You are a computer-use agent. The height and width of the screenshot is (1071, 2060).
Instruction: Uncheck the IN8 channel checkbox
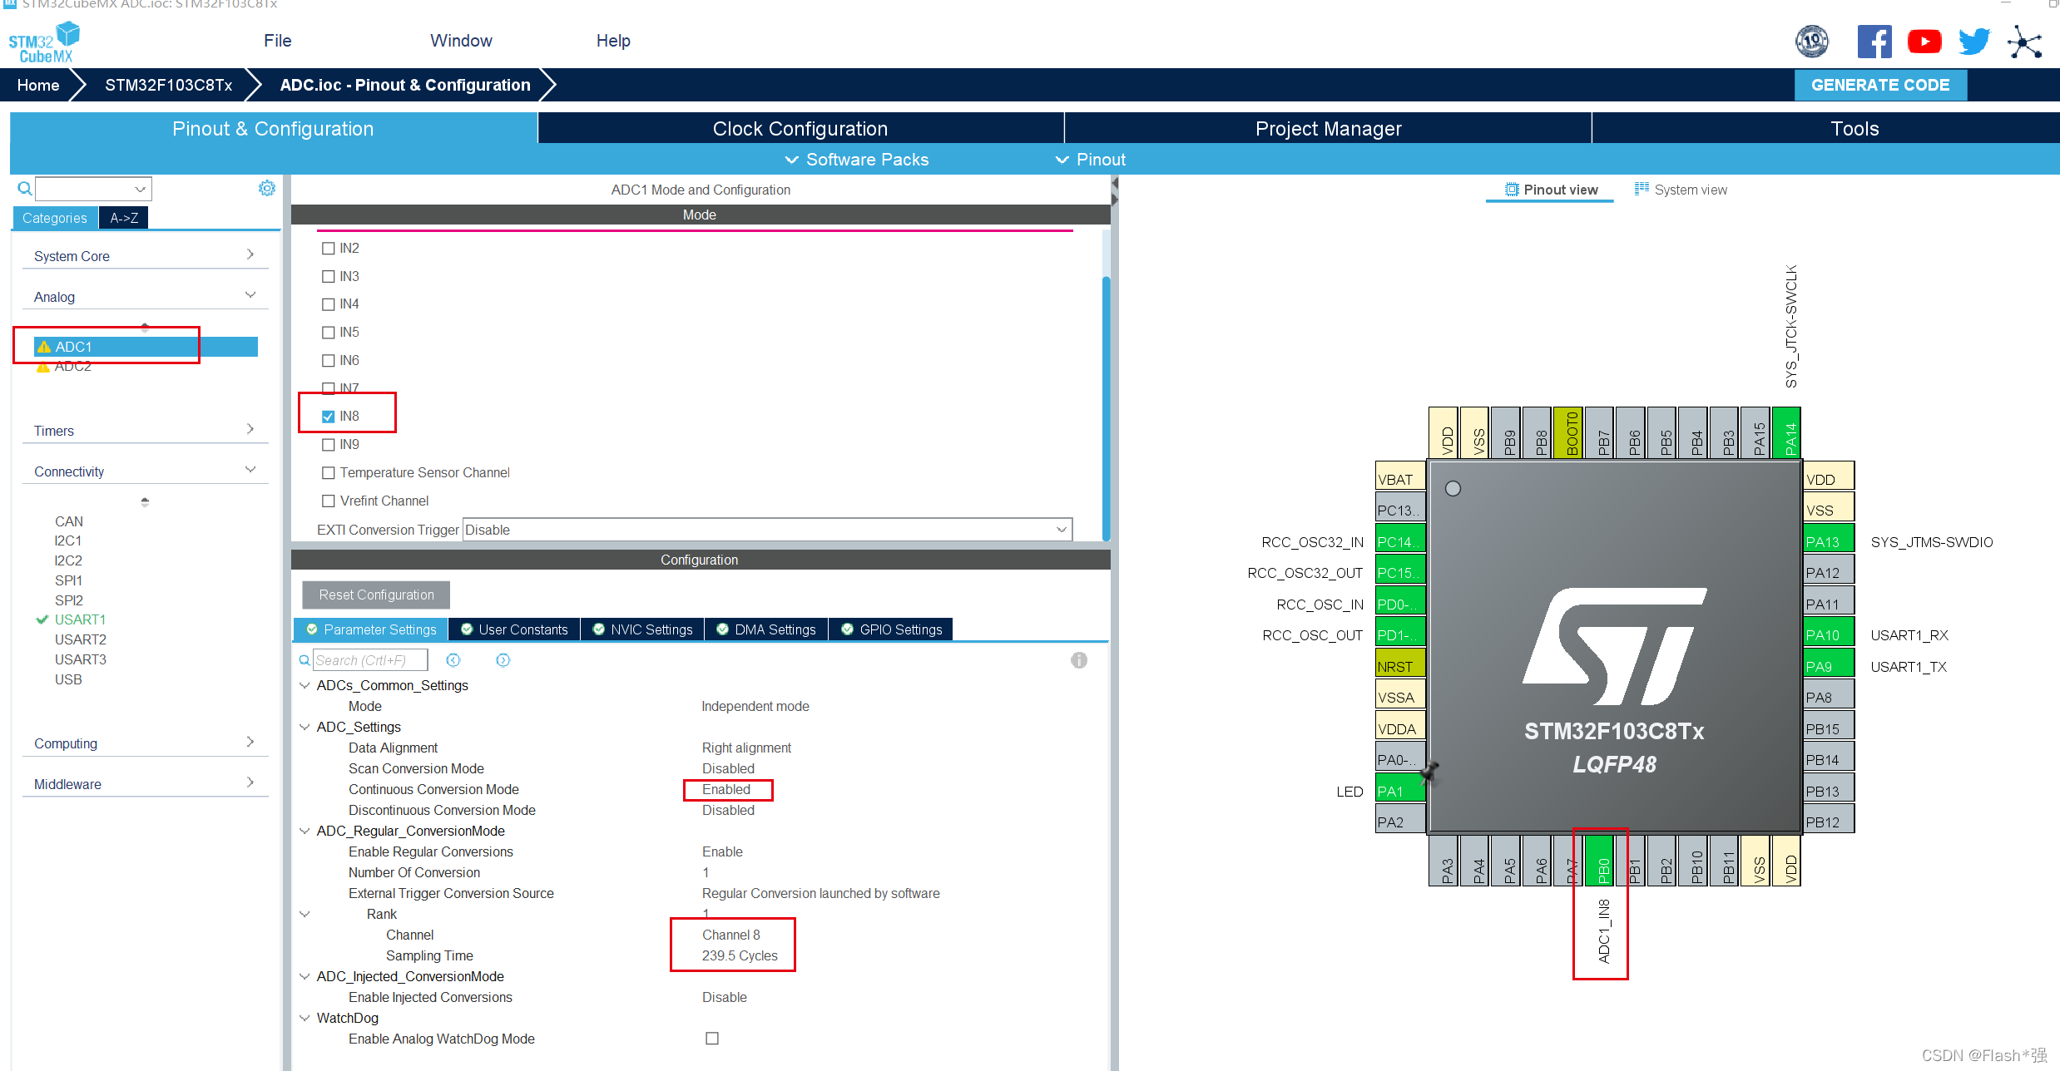[x=329, y=417]
